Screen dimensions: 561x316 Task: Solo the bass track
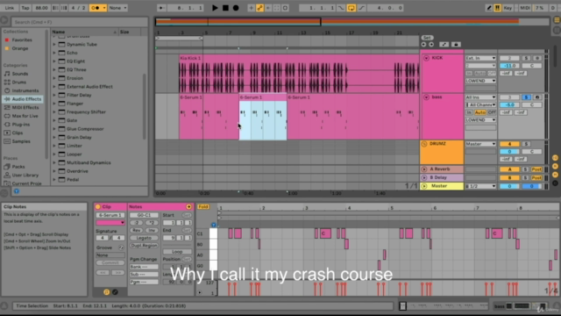(526, 97)
